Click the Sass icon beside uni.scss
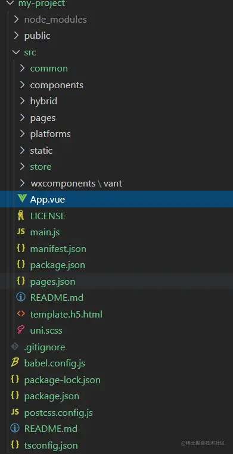Viewport: 233px width, 454px height. (x=21, y=330)
